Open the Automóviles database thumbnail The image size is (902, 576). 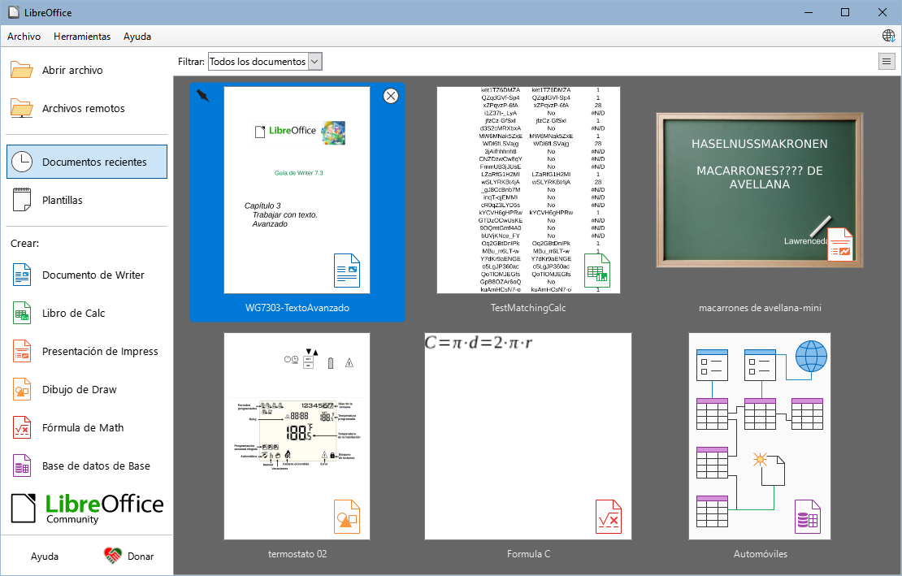(x=760, y=436)
